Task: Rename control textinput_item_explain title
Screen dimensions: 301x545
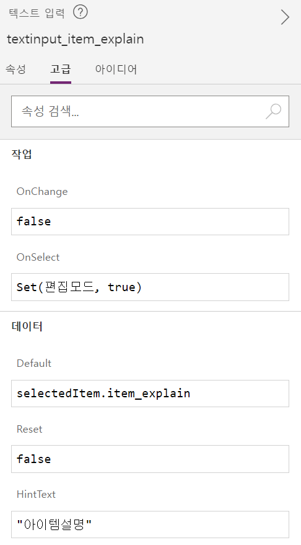Action: (x=76, y=39)
